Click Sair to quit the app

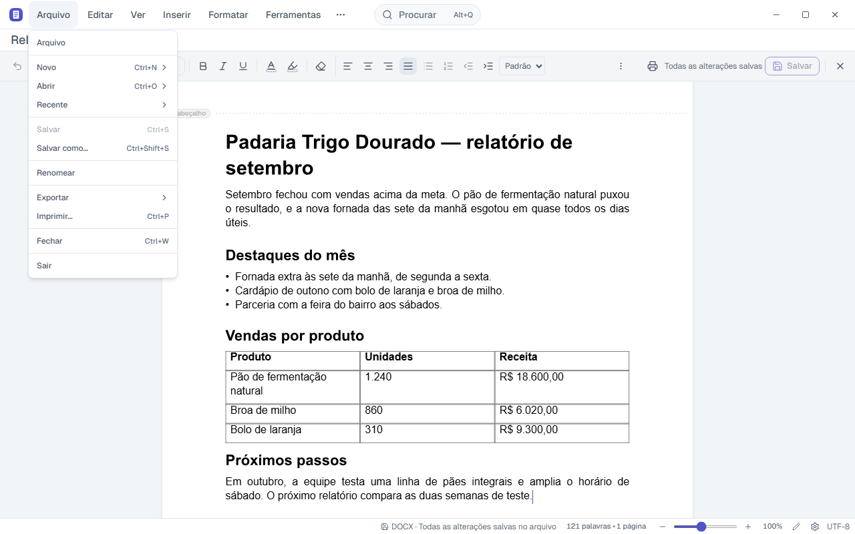point(102,266)
